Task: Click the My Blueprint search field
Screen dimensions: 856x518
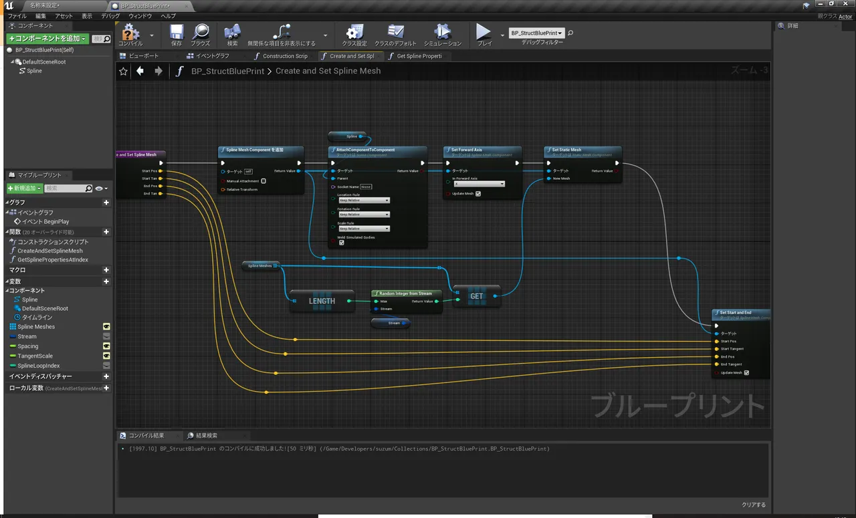Action: pos(64,188)
